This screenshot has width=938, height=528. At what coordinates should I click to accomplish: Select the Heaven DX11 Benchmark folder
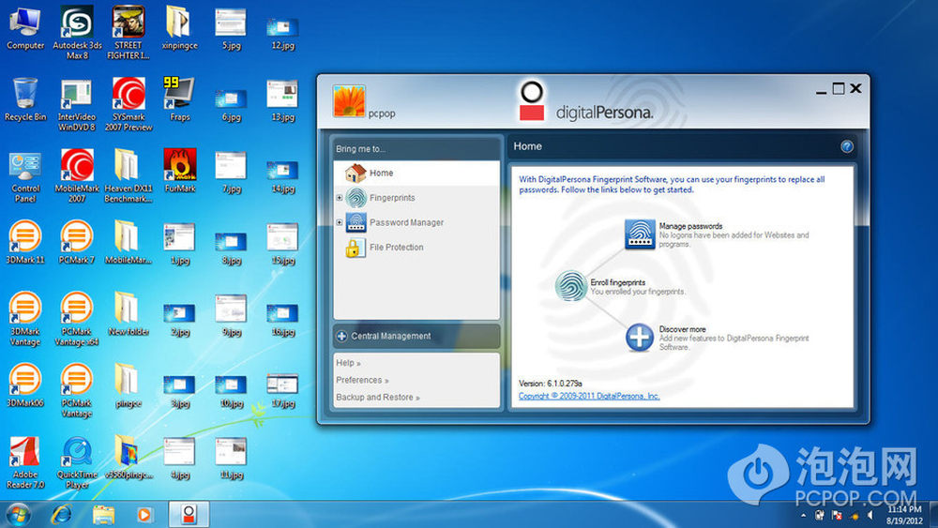point(129,176)
